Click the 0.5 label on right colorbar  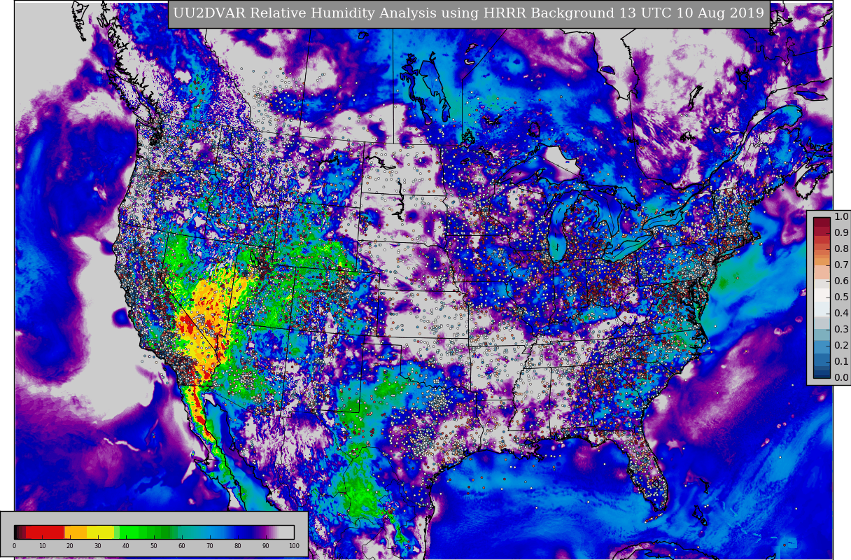pos(841,297)
